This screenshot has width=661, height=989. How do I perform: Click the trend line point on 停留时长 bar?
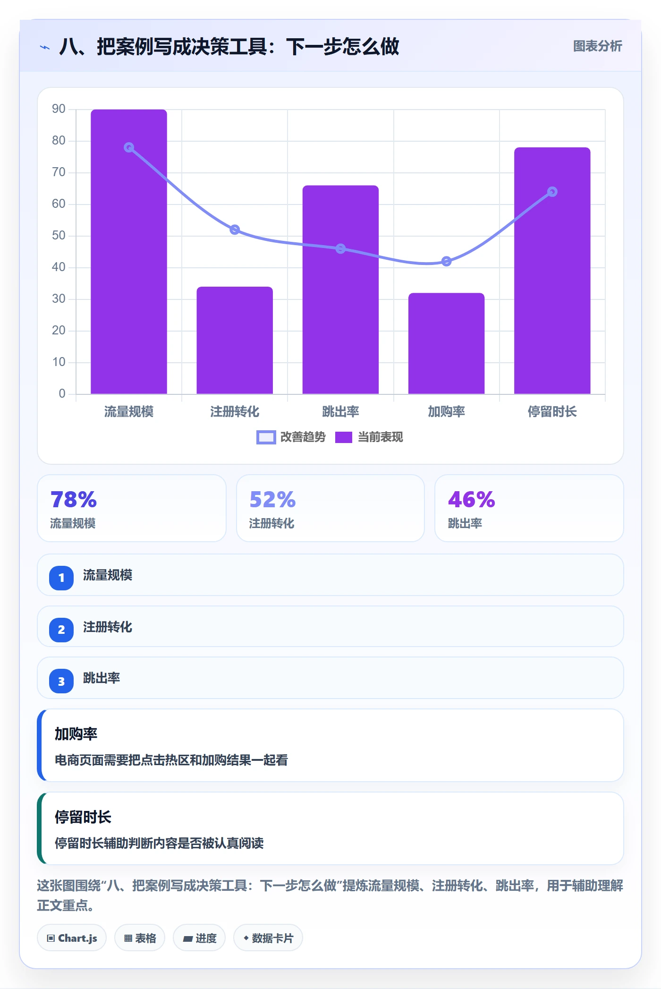(x=552, y=192)
